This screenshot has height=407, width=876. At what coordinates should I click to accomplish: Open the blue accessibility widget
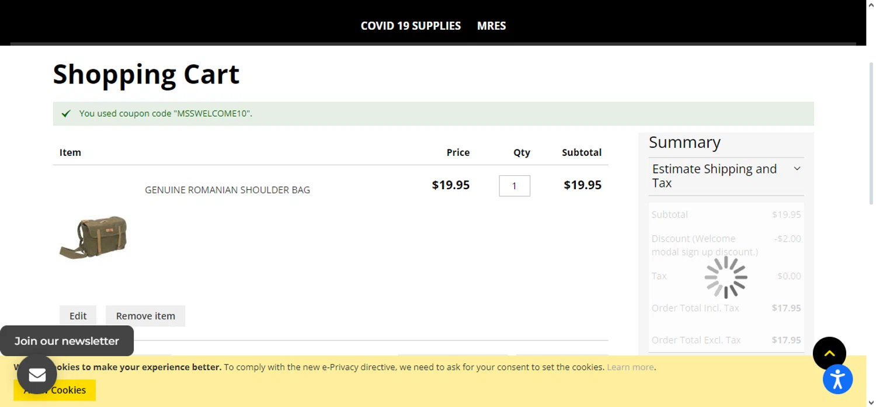(x=837, y=379)
